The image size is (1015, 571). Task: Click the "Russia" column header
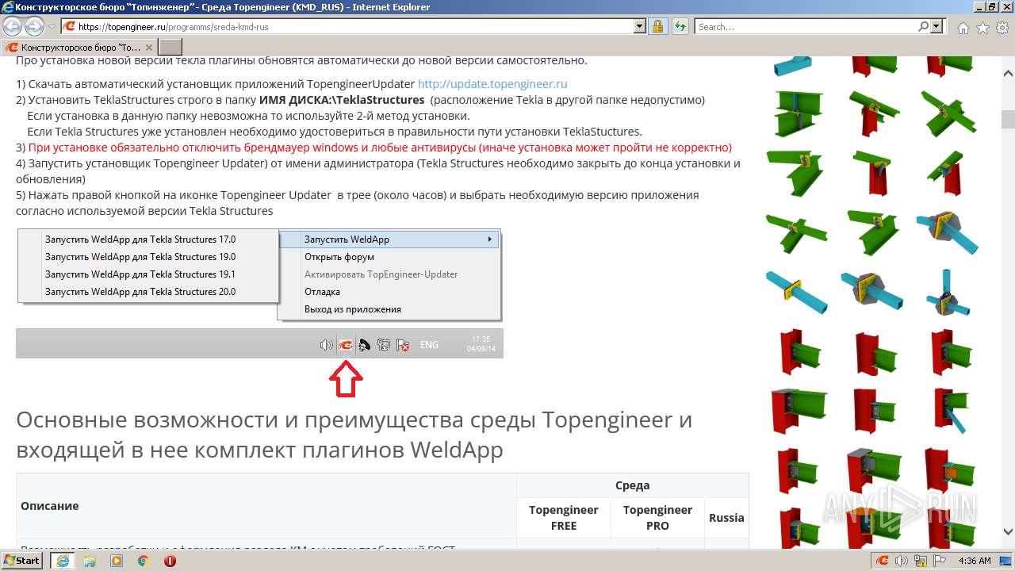[726, 518]
